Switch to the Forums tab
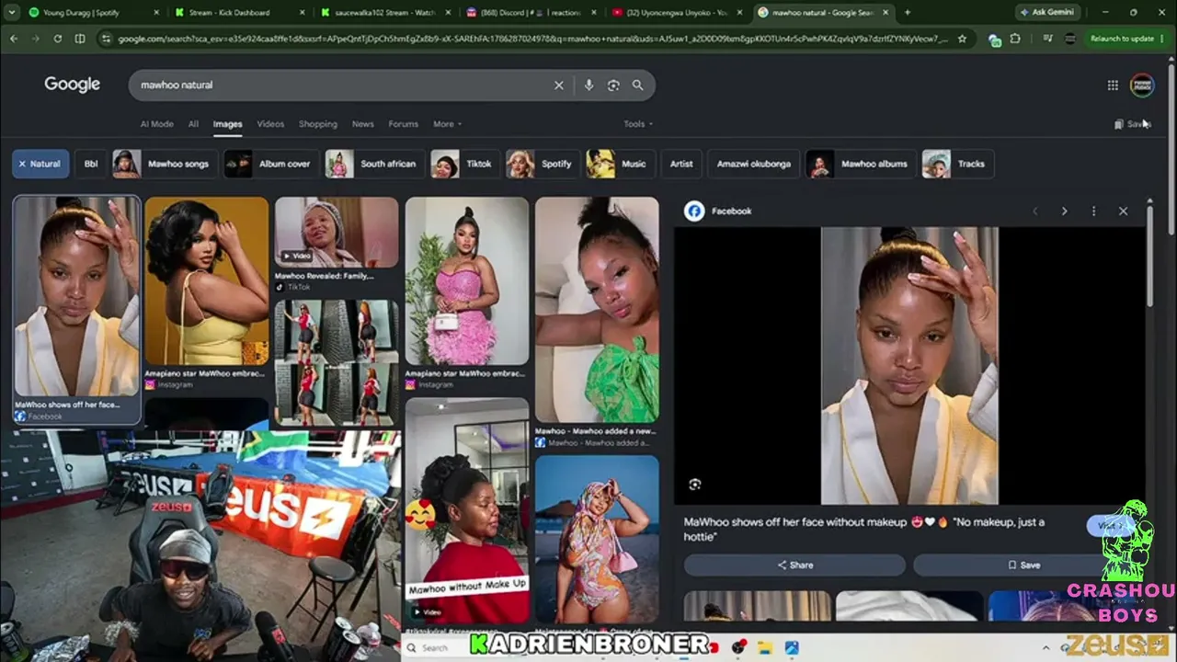 pos(403,124)
